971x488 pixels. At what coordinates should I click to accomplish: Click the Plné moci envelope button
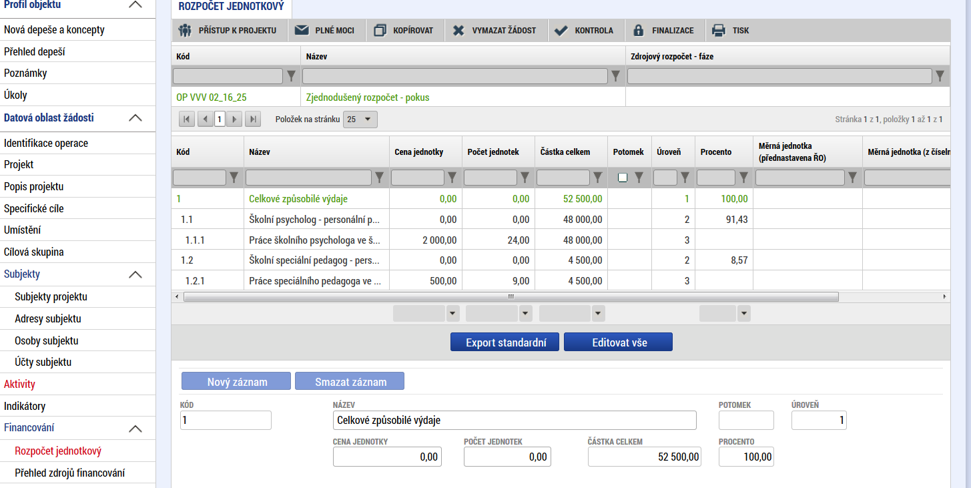[324, 30]
